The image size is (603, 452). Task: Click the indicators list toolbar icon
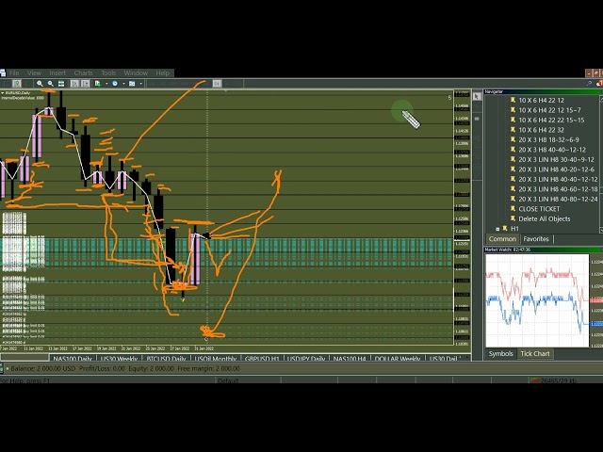(x=98, y=83)
